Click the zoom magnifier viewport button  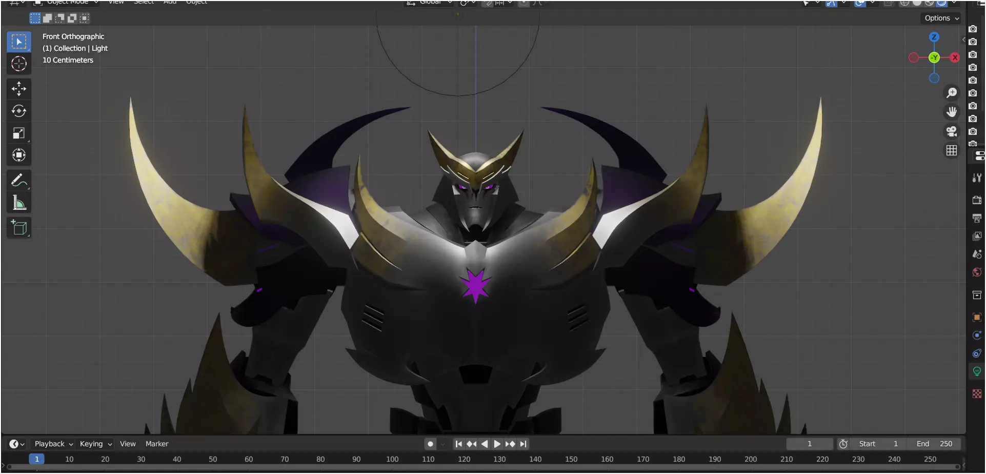tap(952, 92)
